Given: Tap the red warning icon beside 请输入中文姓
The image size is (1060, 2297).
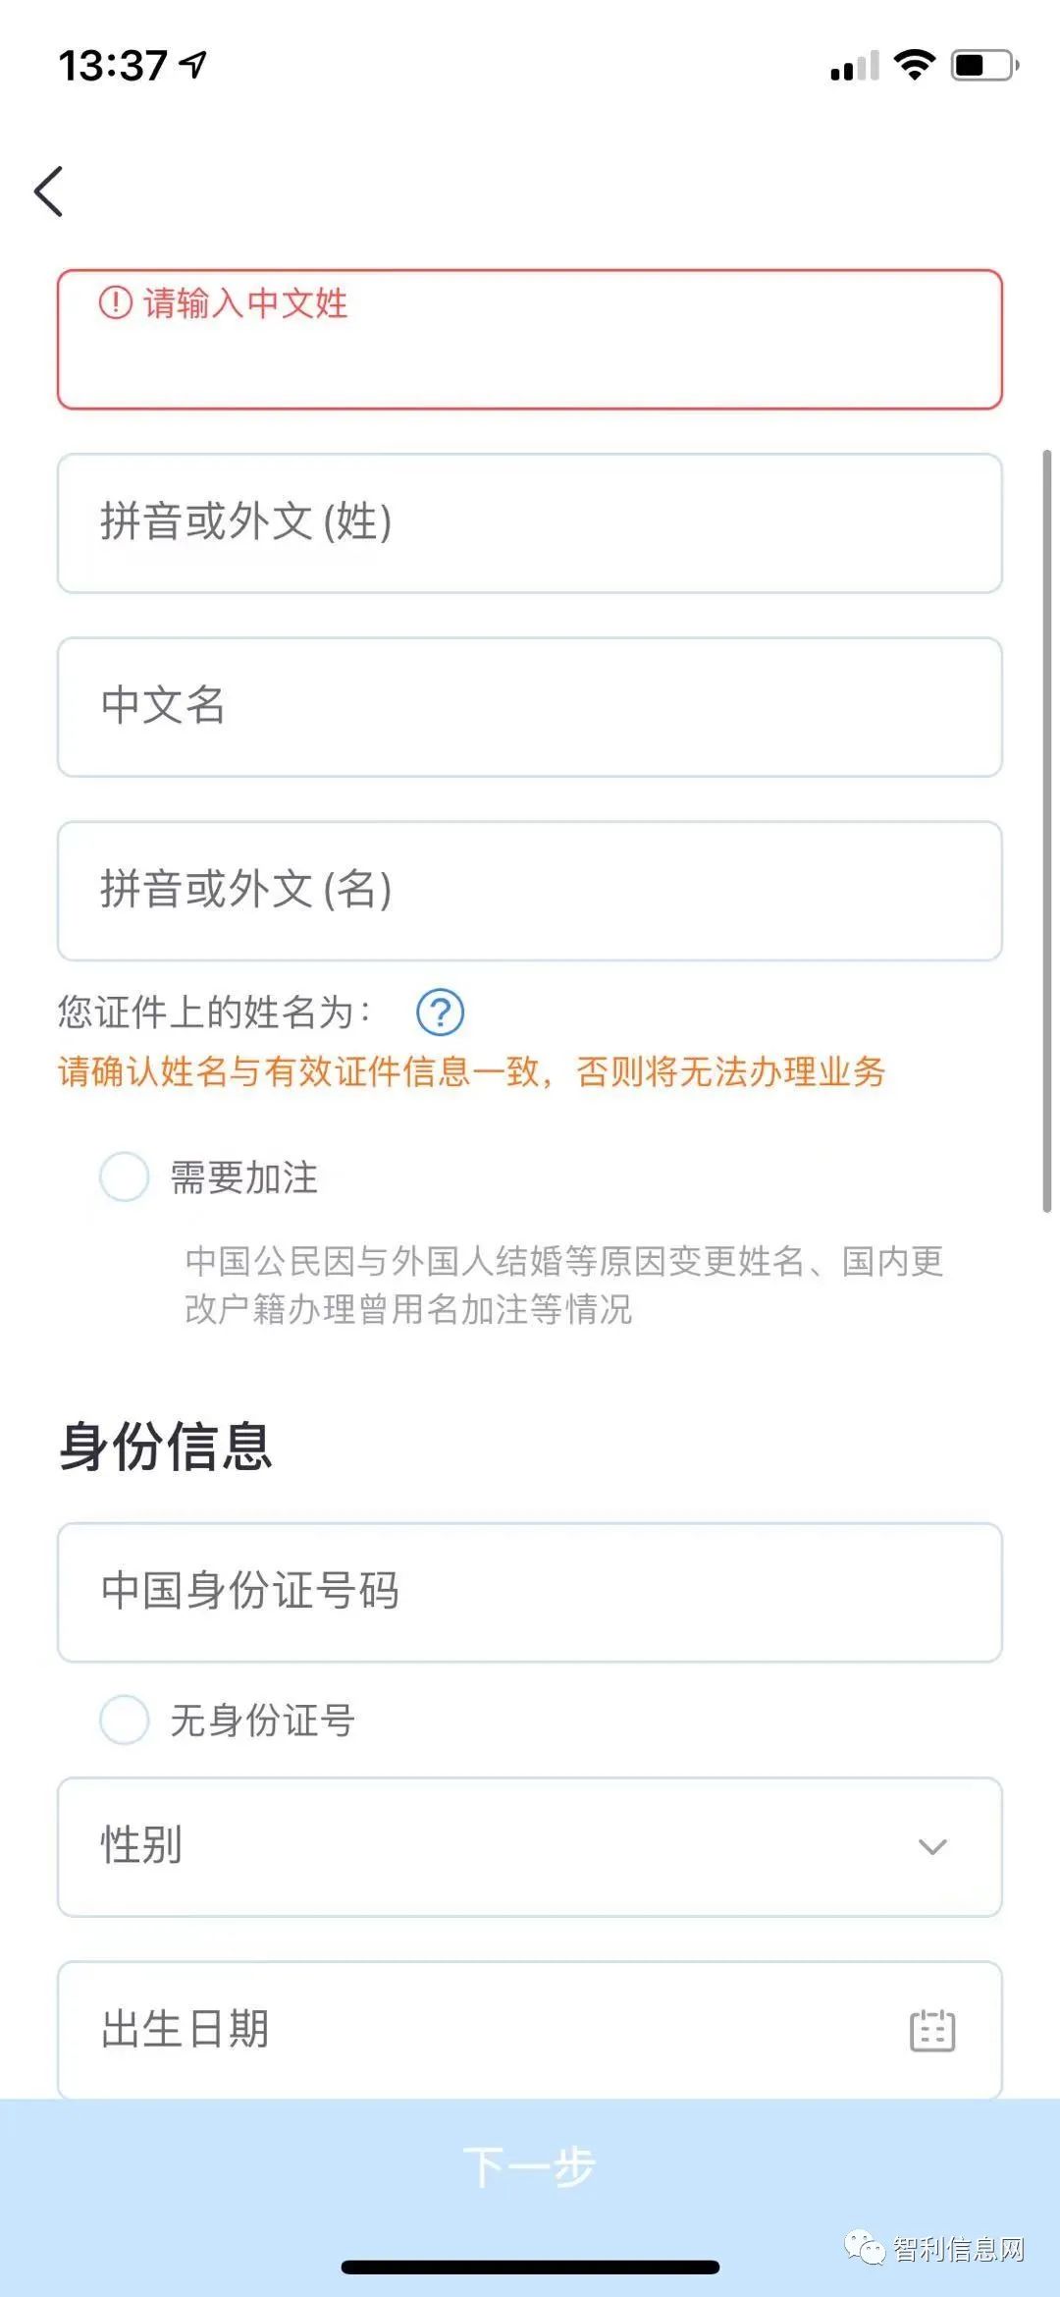Looking at the screenshot, I should click(116, 301).
